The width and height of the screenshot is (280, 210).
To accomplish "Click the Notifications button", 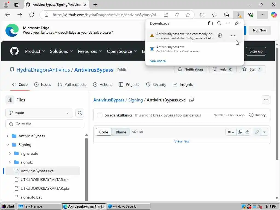I will (191, 69).
